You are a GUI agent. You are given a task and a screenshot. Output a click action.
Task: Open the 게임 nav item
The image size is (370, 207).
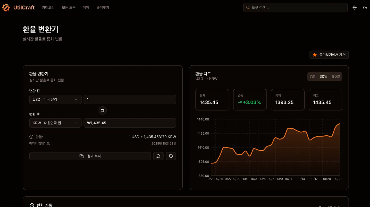(x=86, y=8)
